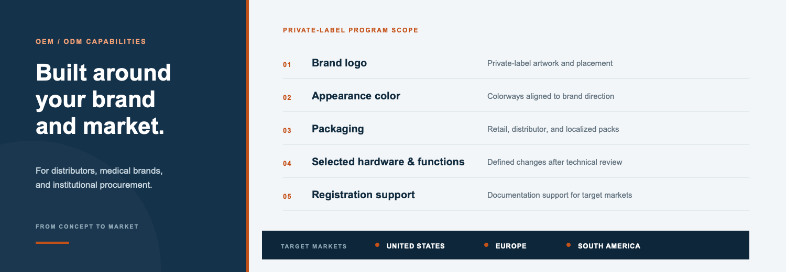786x272 pixels.
Task: Click the orange dot beside United States
Action: 377,245
